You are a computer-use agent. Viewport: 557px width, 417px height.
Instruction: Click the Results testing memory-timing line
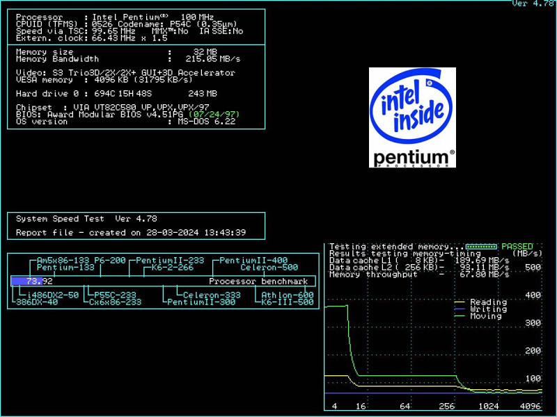tap(405, 254)
